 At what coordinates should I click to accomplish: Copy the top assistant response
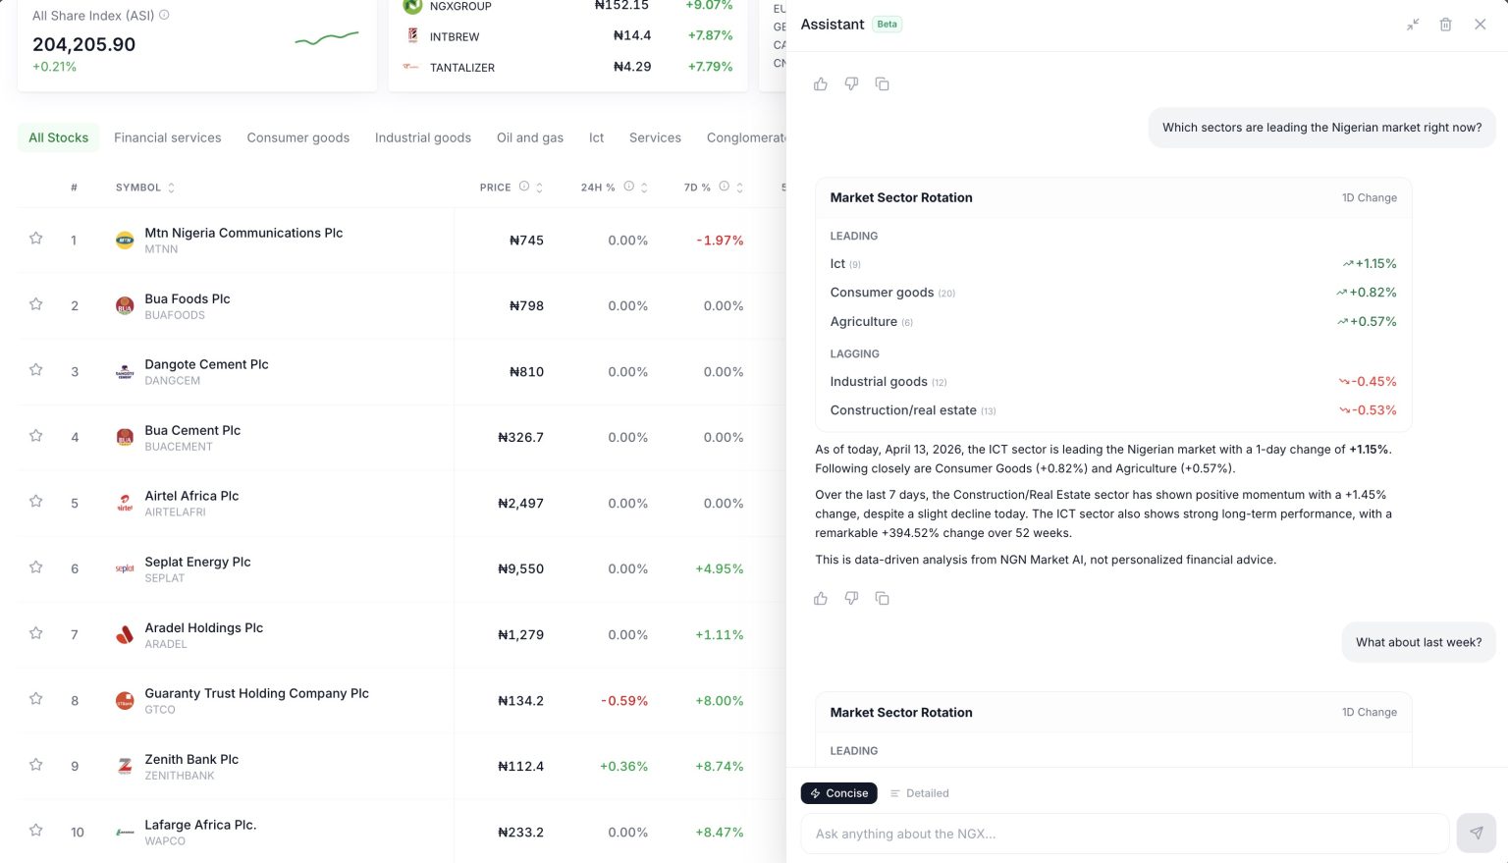883,84
